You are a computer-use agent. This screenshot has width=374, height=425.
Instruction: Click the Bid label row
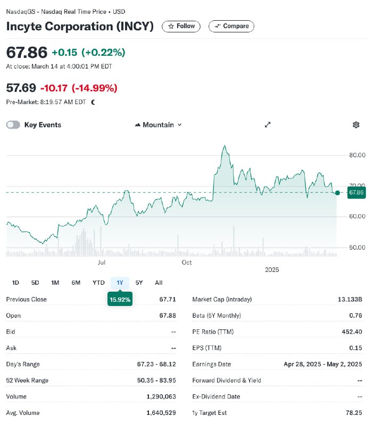click(x=91, y=331)
